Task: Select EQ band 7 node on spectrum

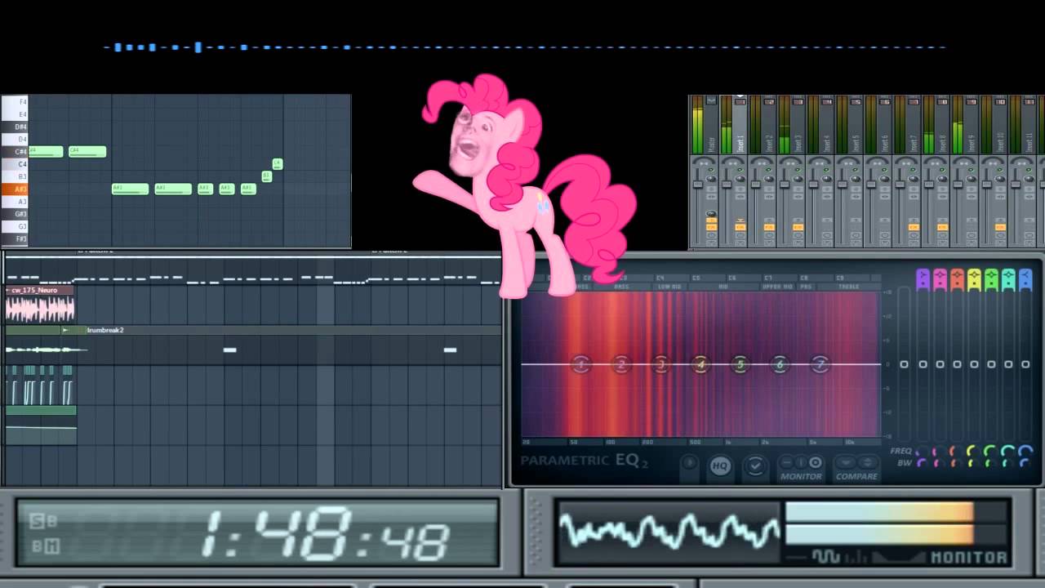Action: pos(820,364)
